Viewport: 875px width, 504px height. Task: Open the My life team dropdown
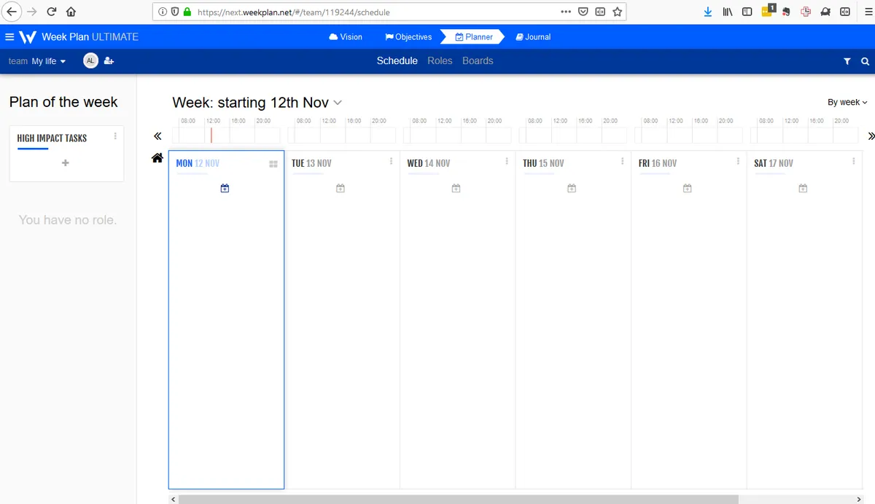(49, 61)
